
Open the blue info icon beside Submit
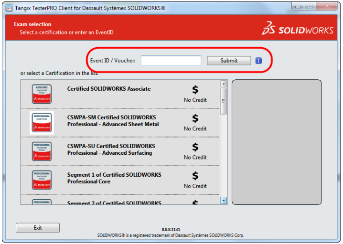pyautogui.click(x=258, y=61)
